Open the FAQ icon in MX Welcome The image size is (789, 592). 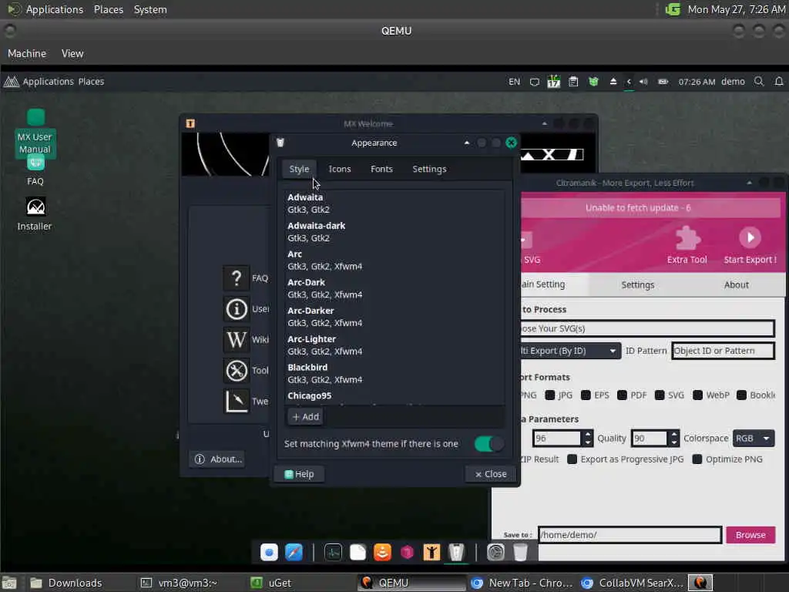click(x=236, y=277)
